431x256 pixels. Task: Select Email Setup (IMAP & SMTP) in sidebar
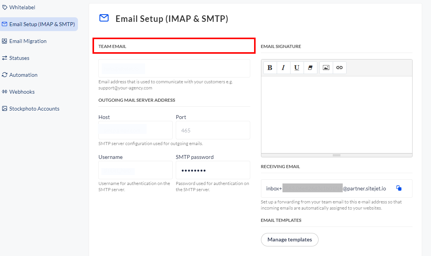pyautogui.click(x=38, y=24)
